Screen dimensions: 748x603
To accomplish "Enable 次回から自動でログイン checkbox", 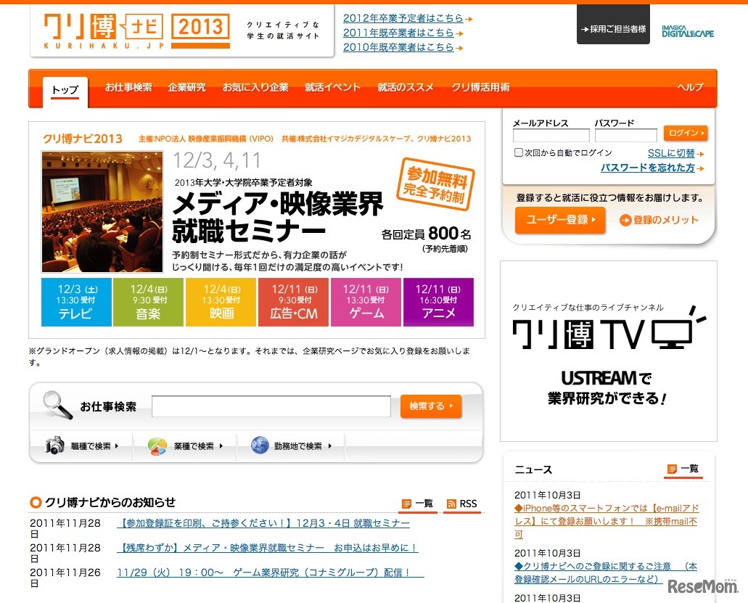I will (518, 152).
